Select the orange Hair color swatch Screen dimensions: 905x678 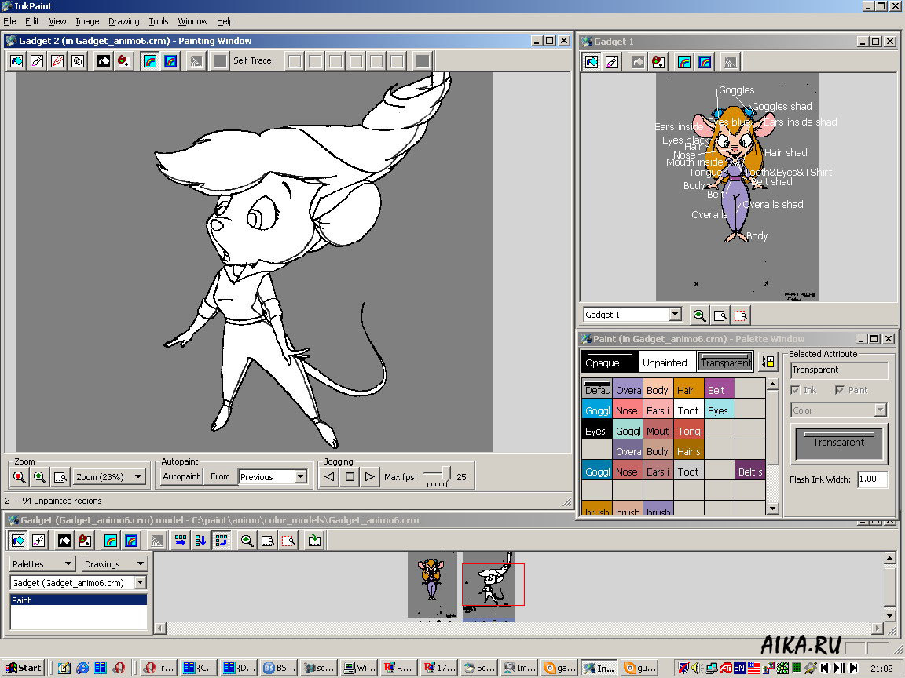688,389
